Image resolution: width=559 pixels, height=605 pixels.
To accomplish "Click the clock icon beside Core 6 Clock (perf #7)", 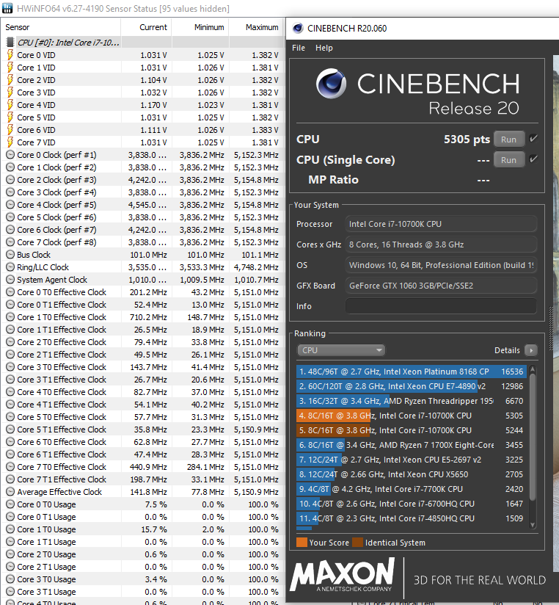I will click(10, 230).
